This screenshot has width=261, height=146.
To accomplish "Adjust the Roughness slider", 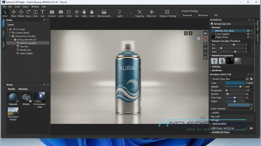I will 226,90.
